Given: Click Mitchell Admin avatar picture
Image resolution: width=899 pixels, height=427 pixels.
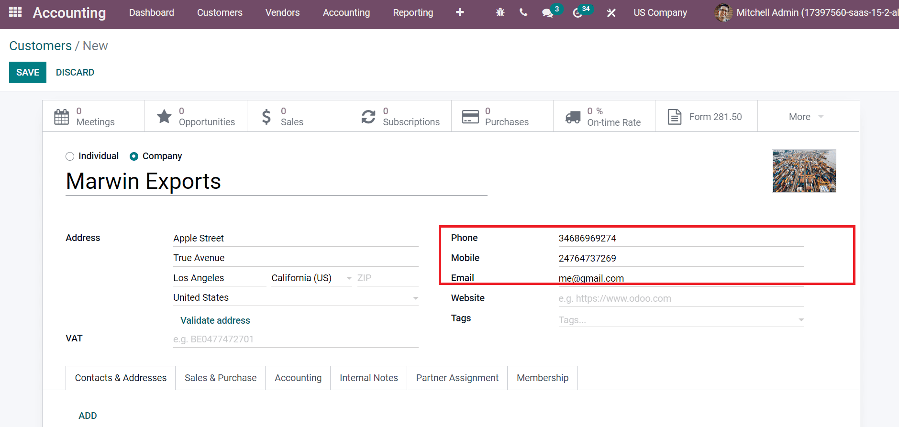Looking at the screenshot, I should coord(723,12).
